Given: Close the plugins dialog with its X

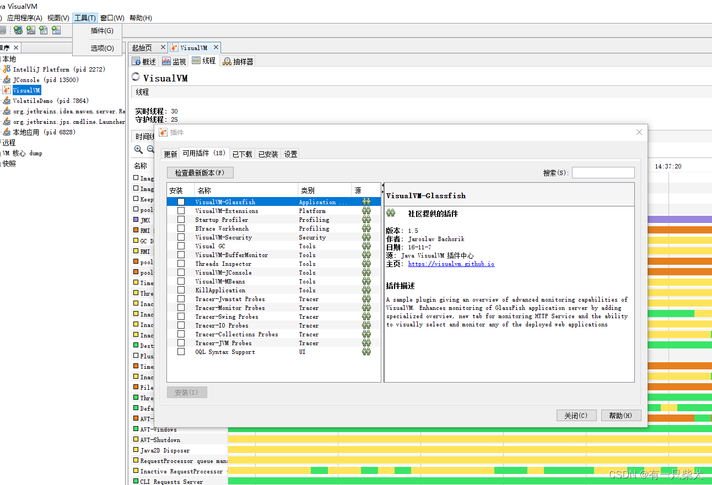Looking at the screenshot, I should (639, 132).
